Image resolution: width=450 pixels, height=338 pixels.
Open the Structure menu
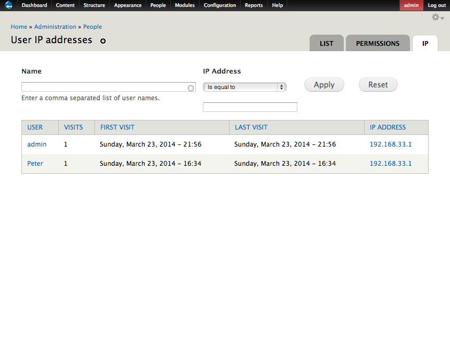coord(94,5)
